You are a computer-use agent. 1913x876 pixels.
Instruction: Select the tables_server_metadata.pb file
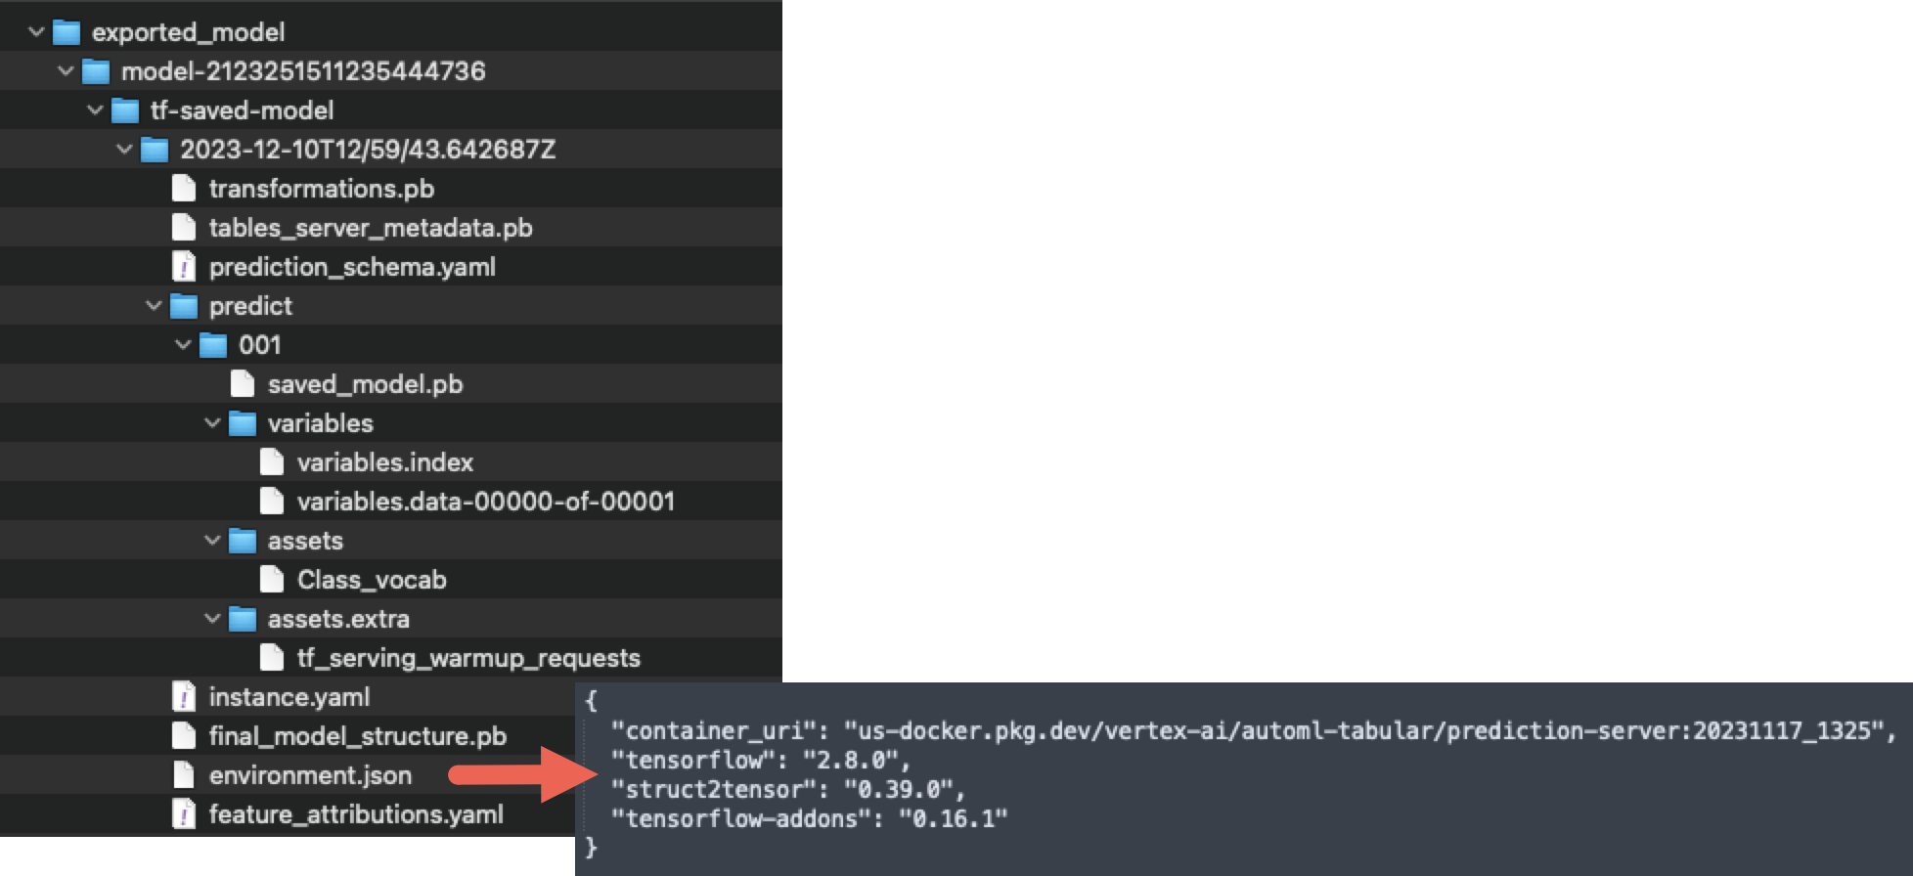372,227
